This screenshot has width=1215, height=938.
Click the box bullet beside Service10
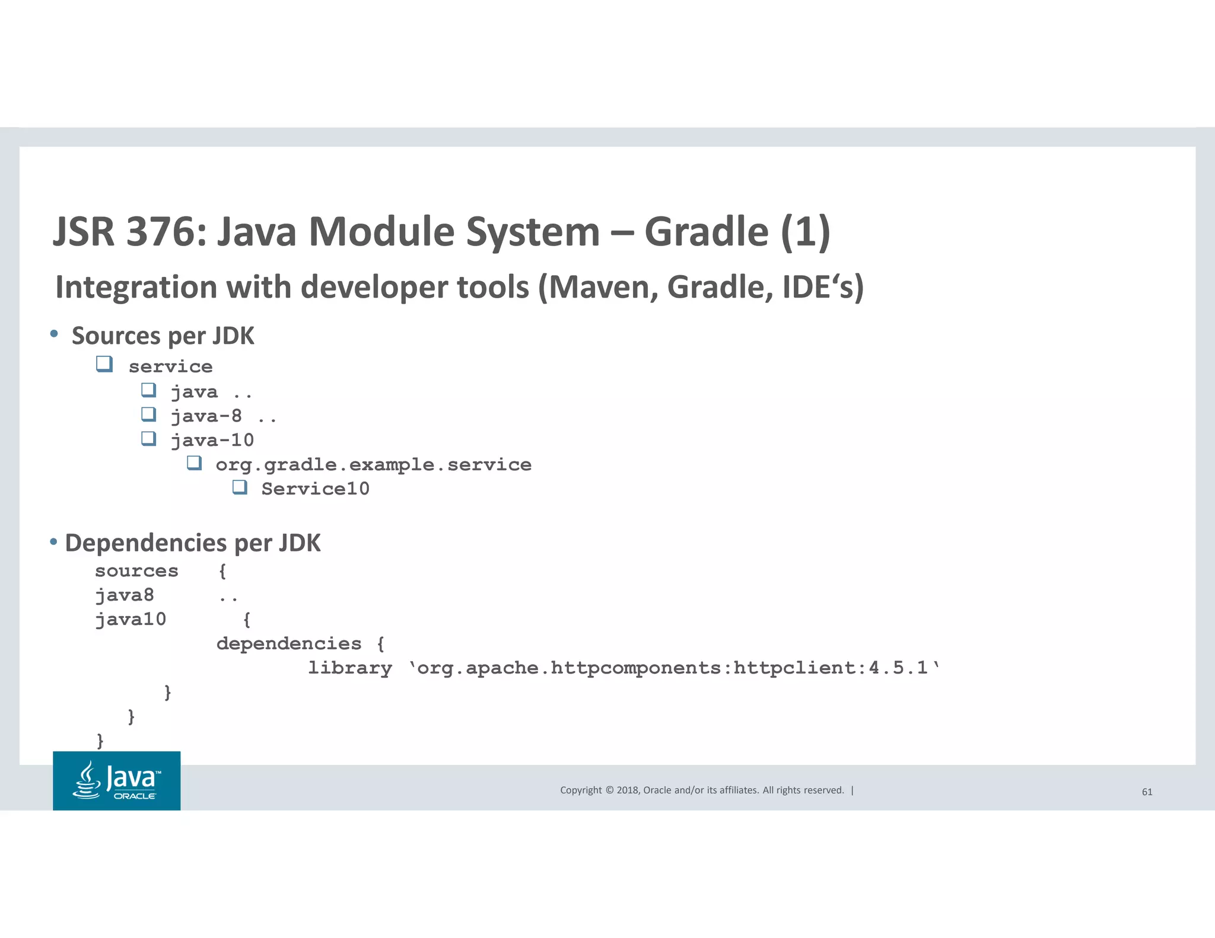click(240, 487)
